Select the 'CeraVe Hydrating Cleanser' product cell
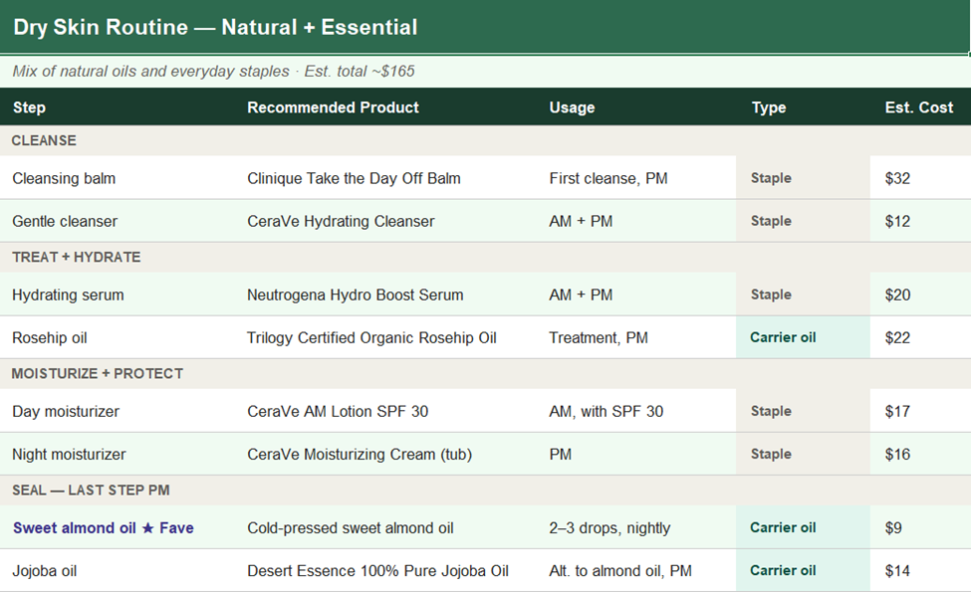The width and height of the screenshot is (971, 592). click(341, 222)
